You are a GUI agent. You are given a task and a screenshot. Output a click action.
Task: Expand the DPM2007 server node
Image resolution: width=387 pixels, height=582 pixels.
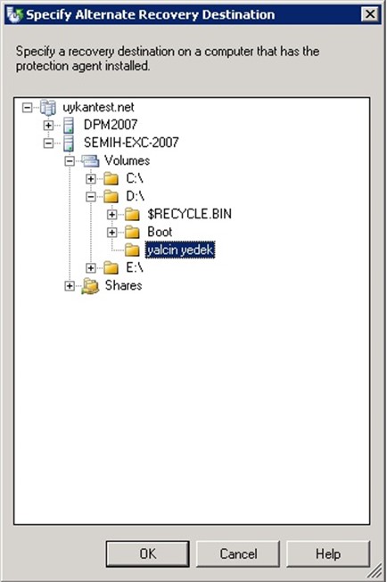point(48,125)
